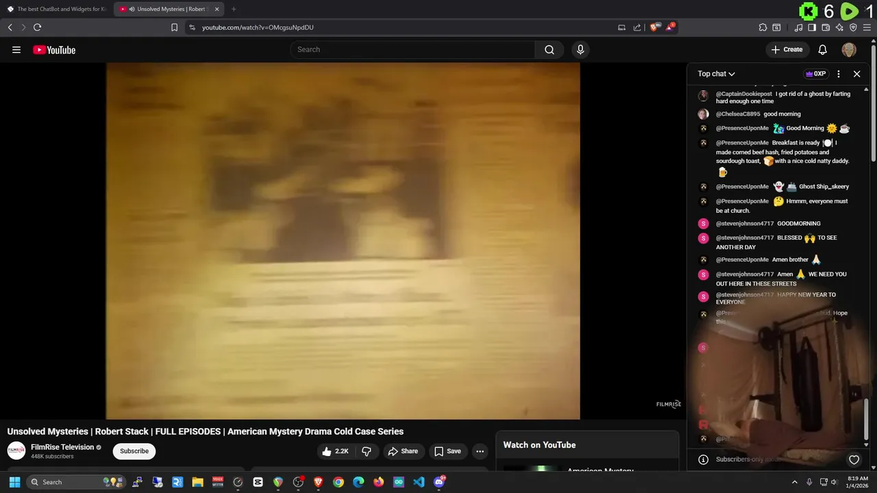Go back with browser back arrow
The width and height of the screenshot is (877, 493).
coord(10,27)
